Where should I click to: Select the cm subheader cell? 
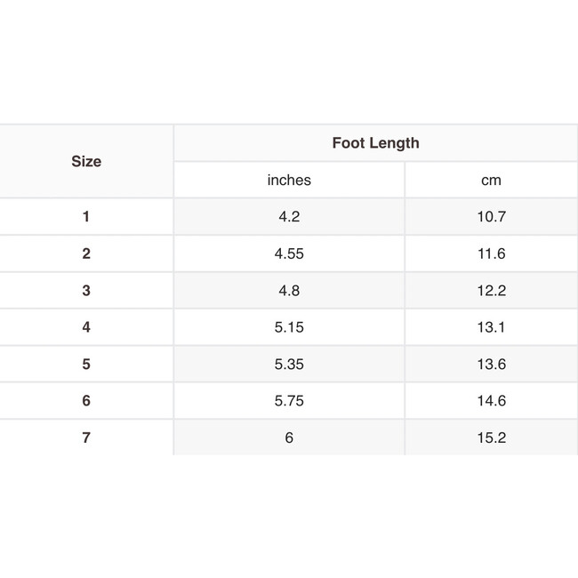tap(491, 181)
